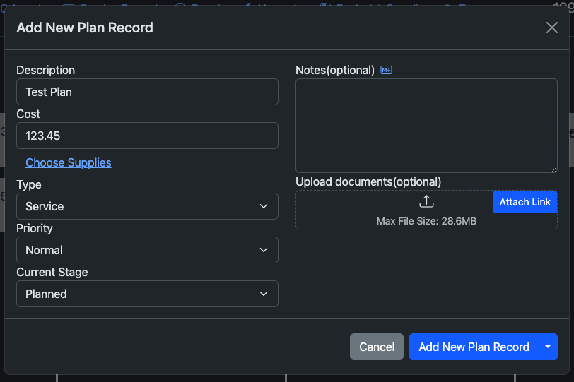Open the Choose Supplies link
574x382 pixels.
pyautogui.click(x=69, y=162)
